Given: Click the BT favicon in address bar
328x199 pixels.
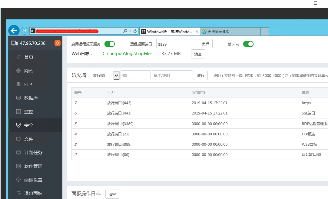Looking at the screenshot, I should [x=33, y=31].
